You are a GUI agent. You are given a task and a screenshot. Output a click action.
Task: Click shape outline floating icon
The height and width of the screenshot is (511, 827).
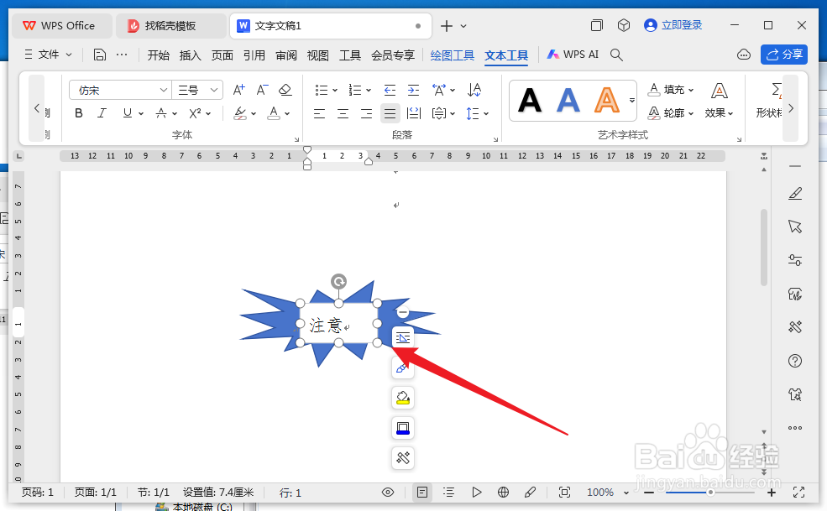click(x=403, y=428)
